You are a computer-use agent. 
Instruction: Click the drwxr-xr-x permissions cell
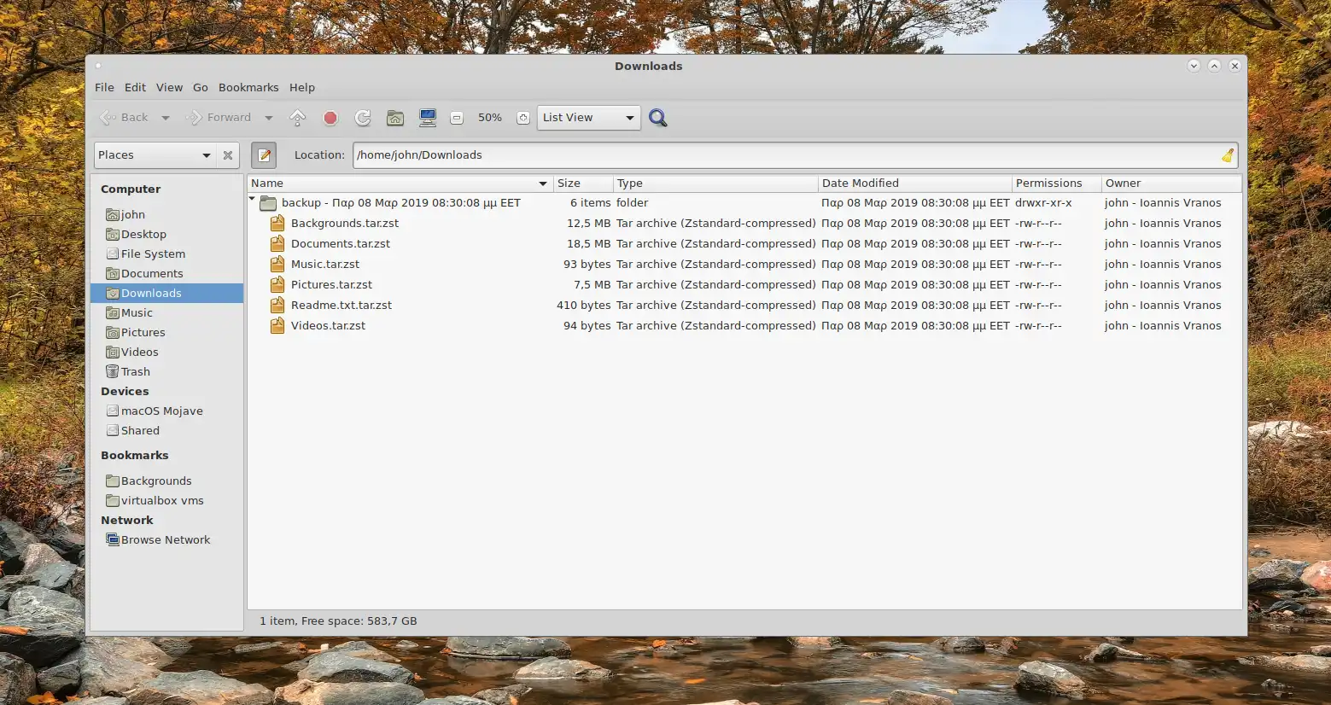pos(1043,203)
